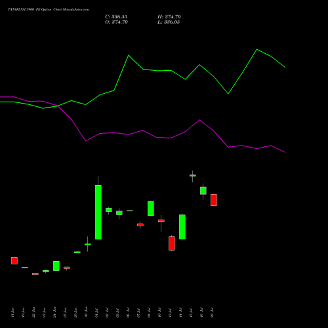Click the green candle above 14 Jul

[182, 227]
